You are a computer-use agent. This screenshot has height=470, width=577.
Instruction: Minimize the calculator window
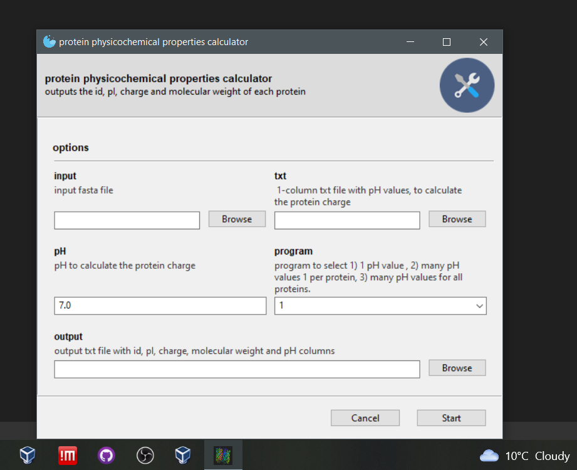410,42
